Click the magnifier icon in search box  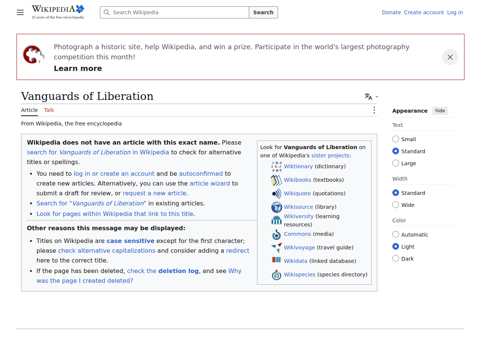coord(107,12)
